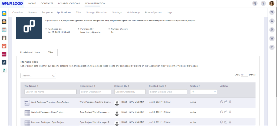Open the calendar check panel icon
This screenshot has height=126, width=277.
272,47
